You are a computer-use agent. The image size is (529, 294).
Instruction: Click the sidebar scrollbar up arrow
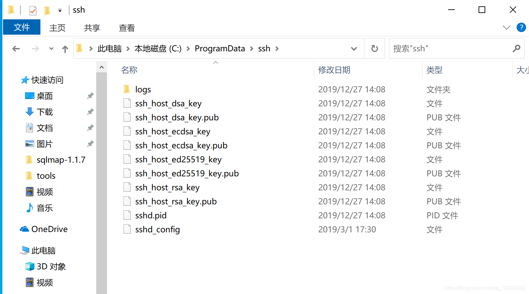pos(102,67)
